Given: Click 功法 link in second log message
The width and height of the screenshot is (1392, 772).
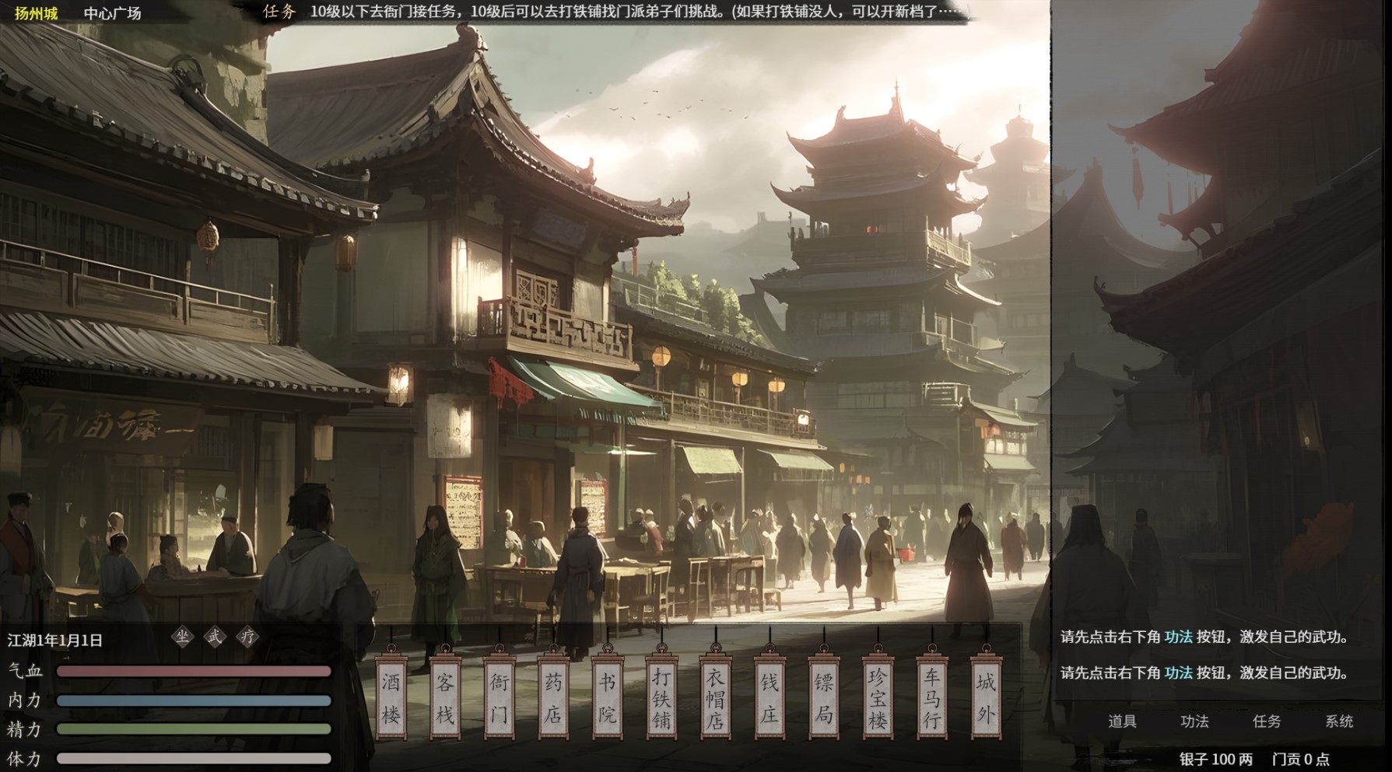Looking at the screenshot, I should pyautogui.click(x=1178, y=672).
